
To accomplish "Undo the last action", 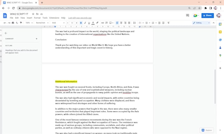I will 5,23.
